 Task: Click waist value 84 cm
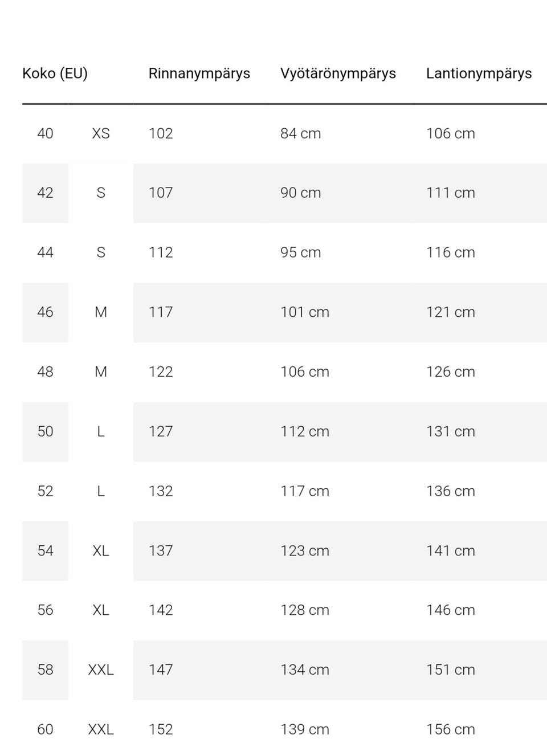coord(300,133)
